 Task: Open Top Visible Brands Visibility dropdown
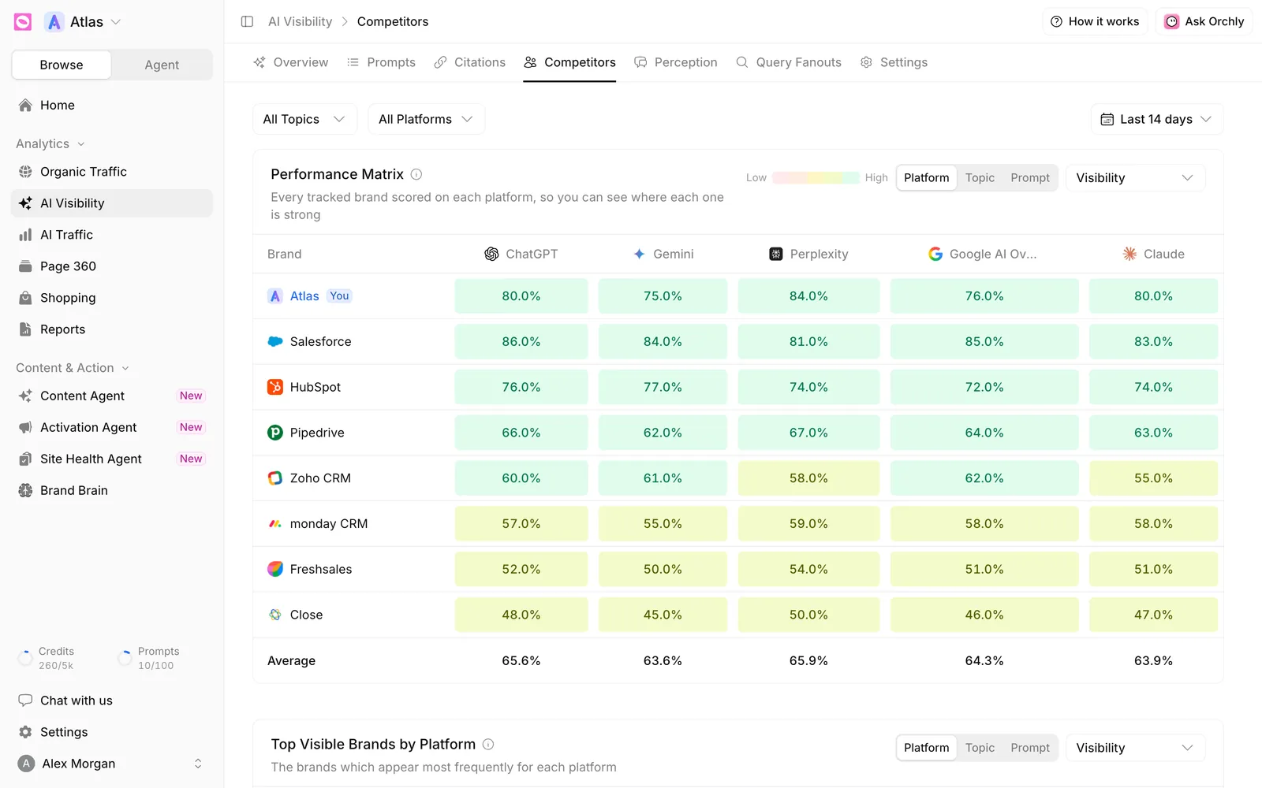tap(1135, 748)
